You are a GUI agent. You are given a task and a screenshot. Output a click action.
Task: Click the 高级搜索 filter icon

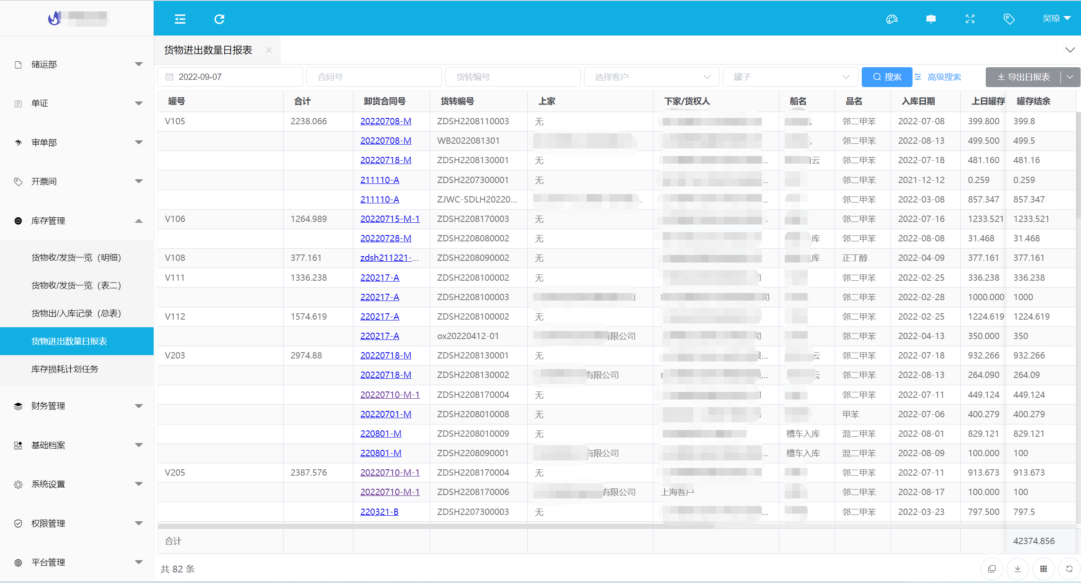918,77
